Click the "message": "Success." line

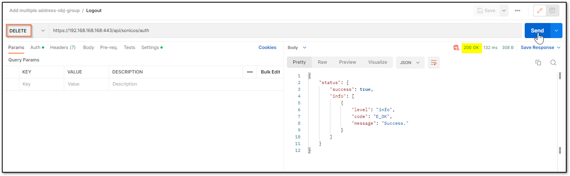(380, 123)
